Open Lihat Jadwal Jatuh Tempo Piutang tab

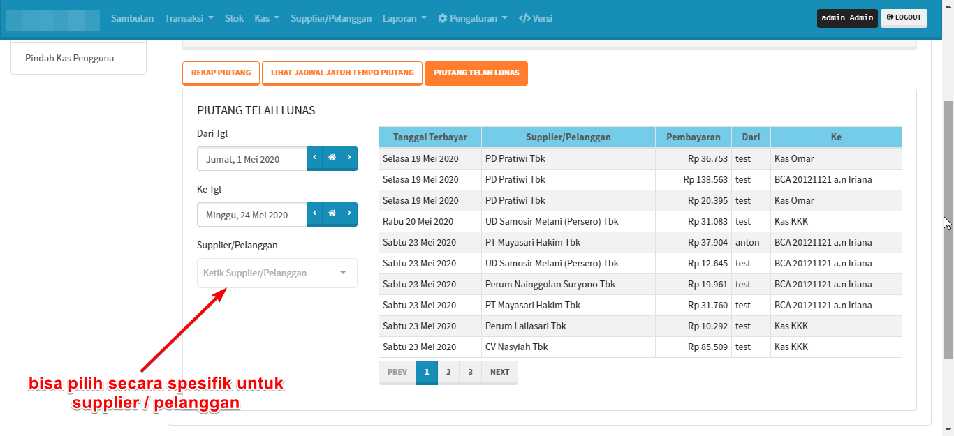(342, 73)
